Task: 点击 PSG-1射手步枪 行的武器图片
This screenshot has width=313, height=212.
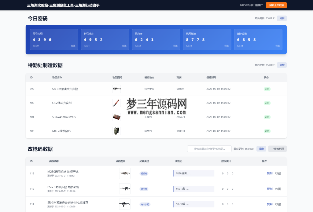Action: (x=125, y=188)
